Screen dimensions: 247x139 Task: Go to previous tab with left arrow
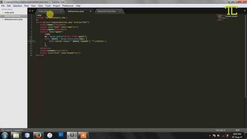(30, 11)
